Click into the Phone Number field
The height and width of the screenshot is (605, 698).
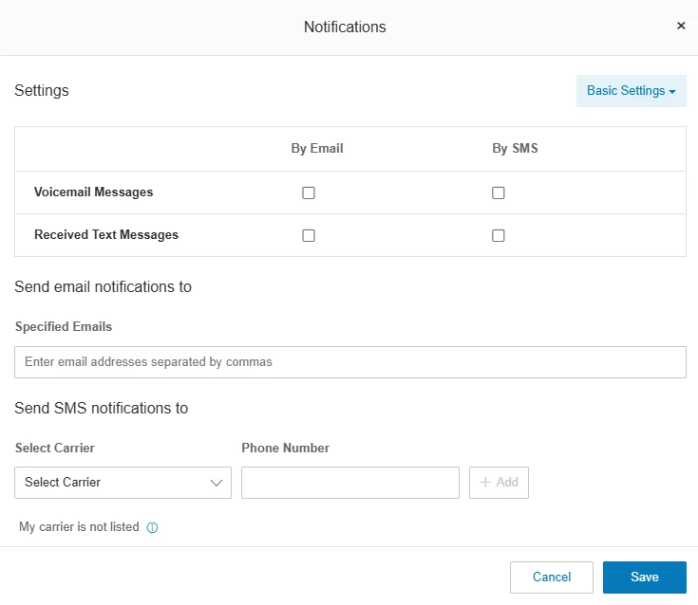pyautogui.click(x=349, y=483)
